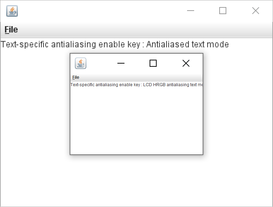The height and width of the screenshot is (207, 273).
Task: Click the empty menu bar space in the small window
Action: click(x=141, y=77)
